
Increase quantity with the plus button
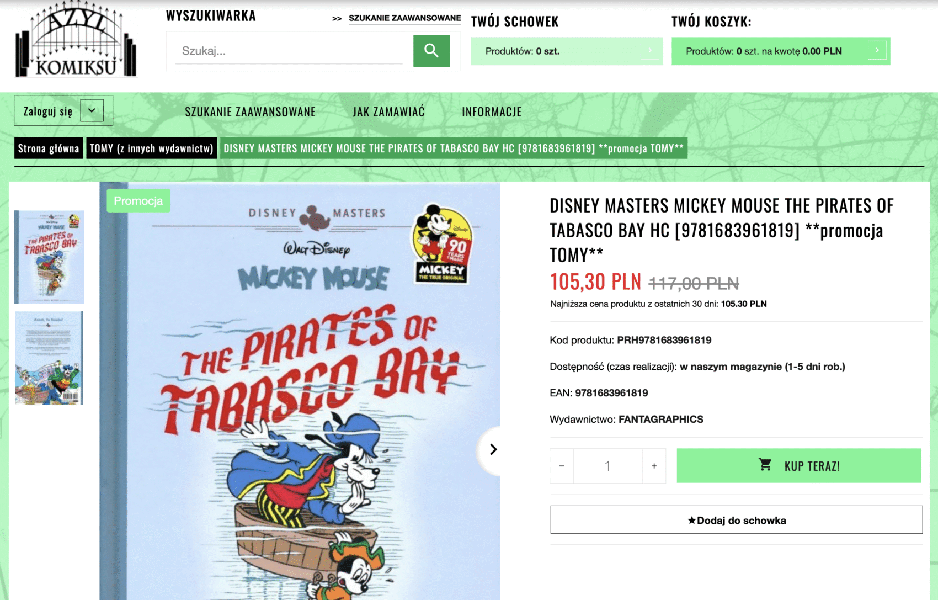point(654,466)
